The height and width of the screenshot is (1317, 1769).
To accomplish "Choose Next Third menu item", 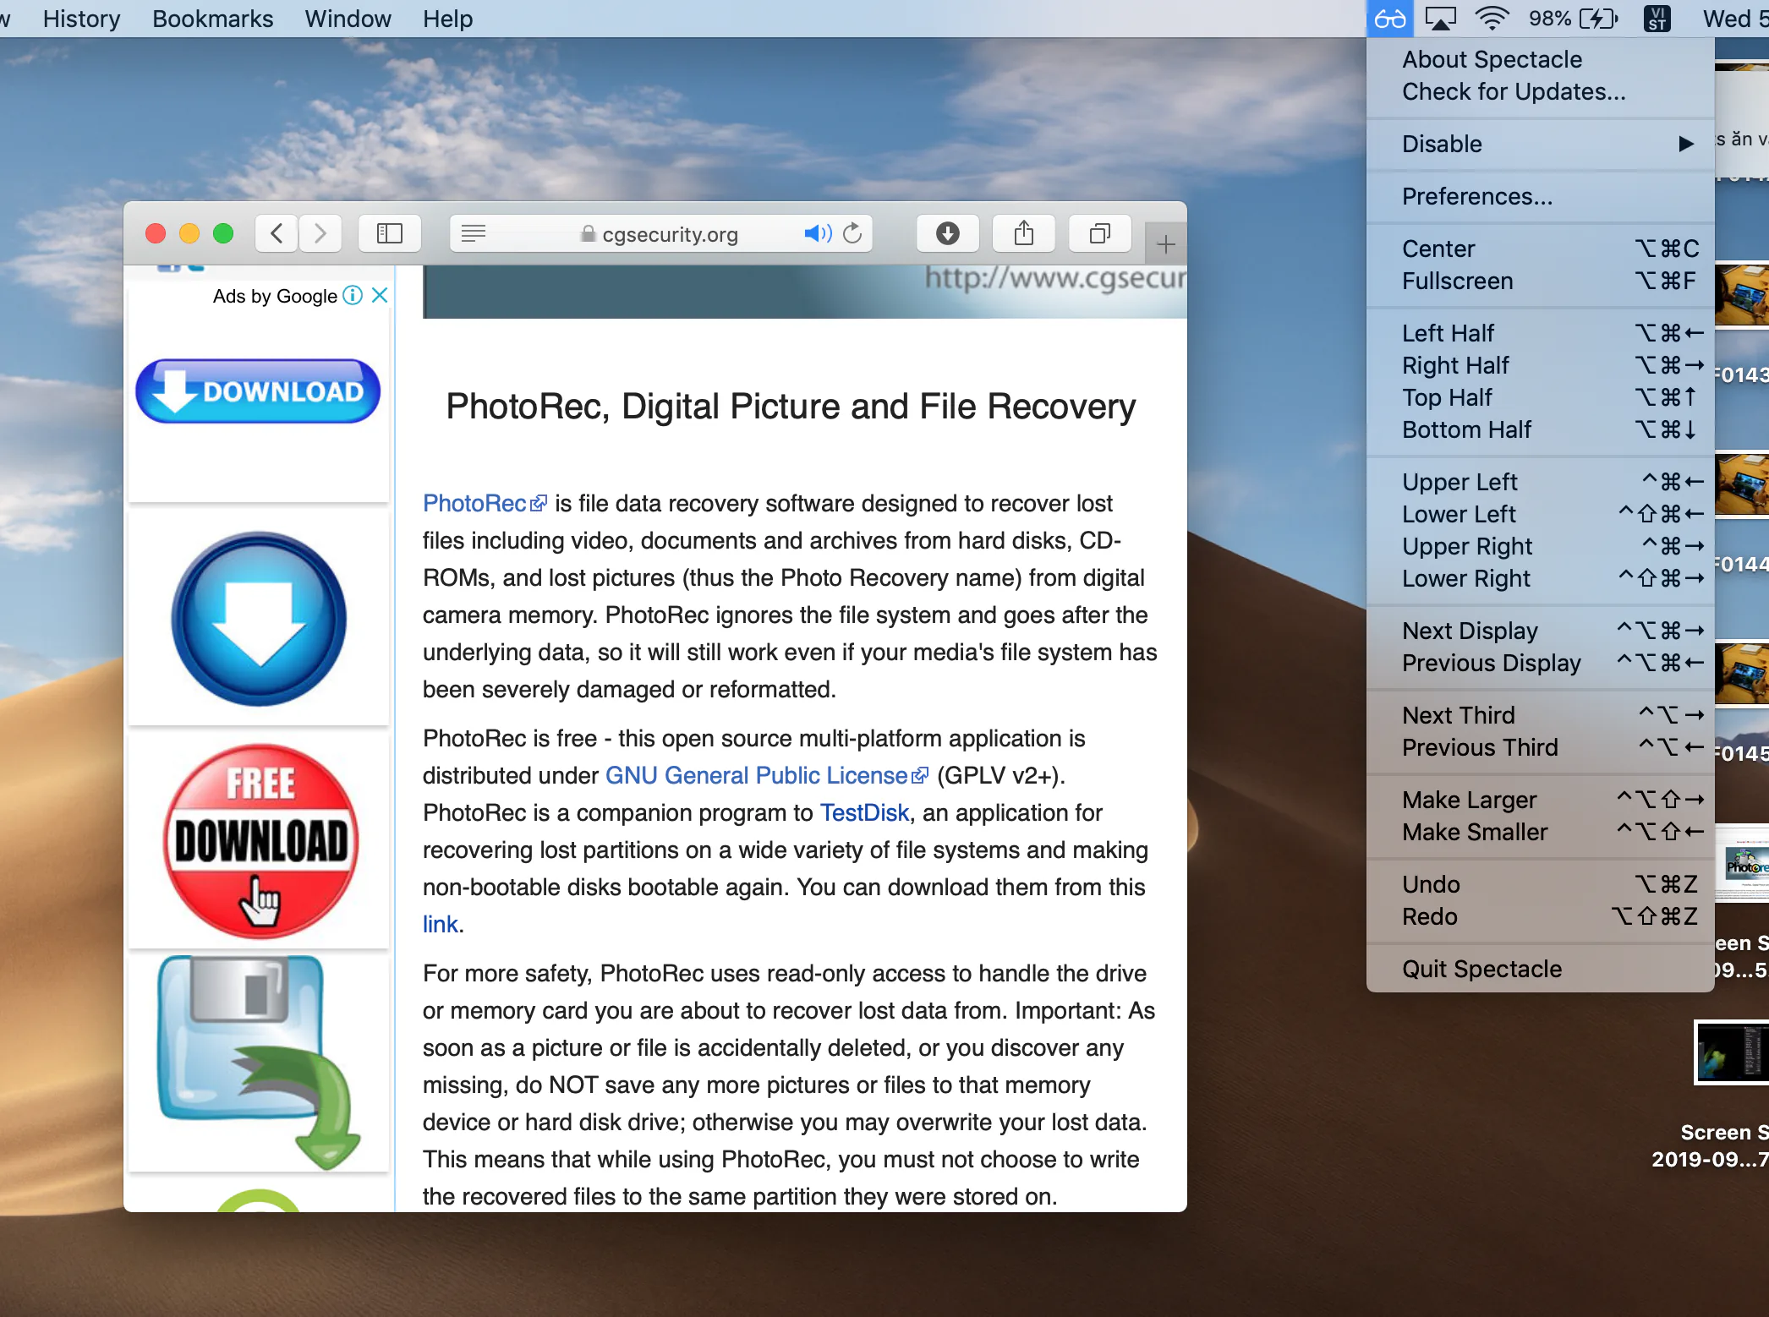I will point(1541,715).
